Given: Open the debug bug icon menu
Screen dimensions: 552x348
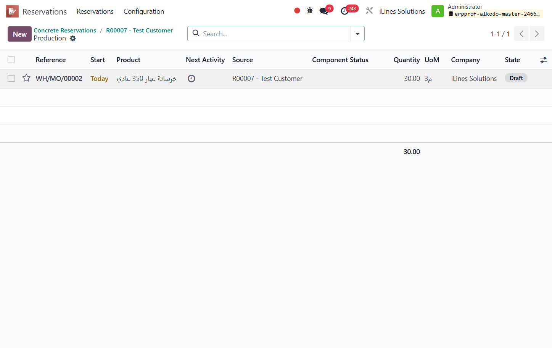Looking at the screenshot, I should tap(310, 11).
